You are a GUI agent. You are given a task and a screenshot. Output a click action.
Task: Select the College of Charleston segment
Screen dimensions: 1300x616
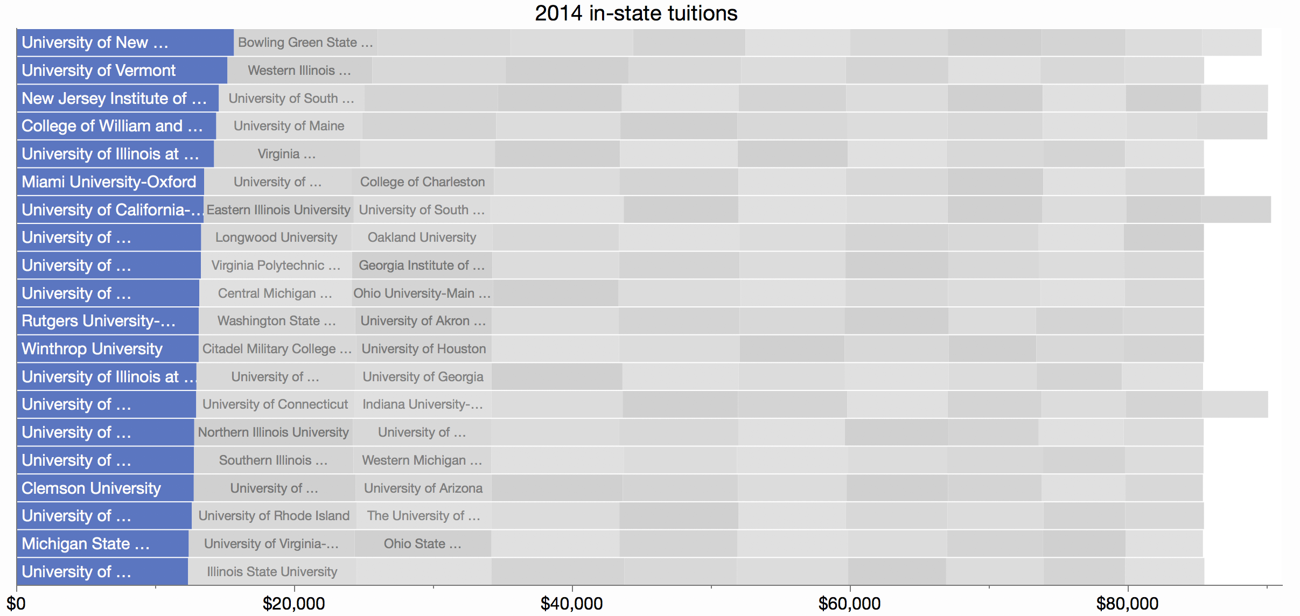tap(423, 182)
